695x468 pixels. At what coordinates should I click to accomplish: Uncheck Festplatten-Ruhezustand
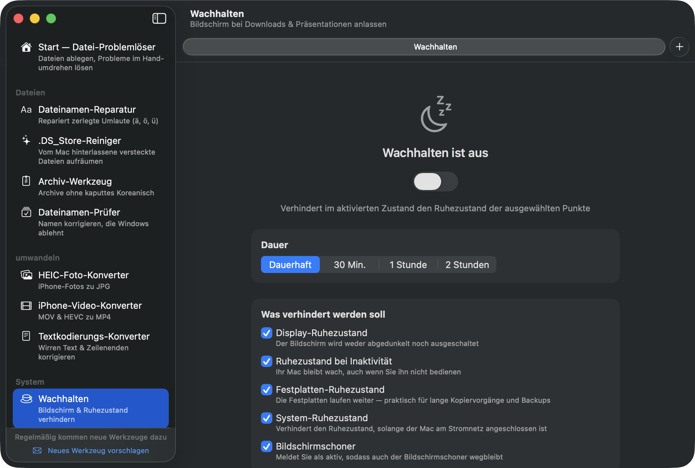pyautogui.click(x=267, y=390)
